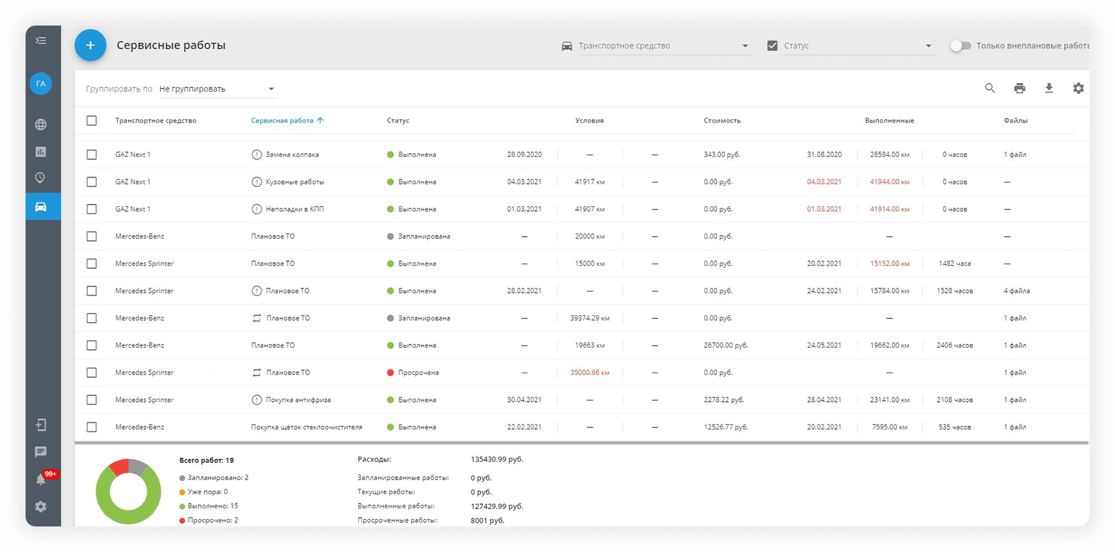Image resolution: width=1115 pixels, height=552 pixels.
Task: Click Просрочено: 2 legend entry
Action: (209, 520)
